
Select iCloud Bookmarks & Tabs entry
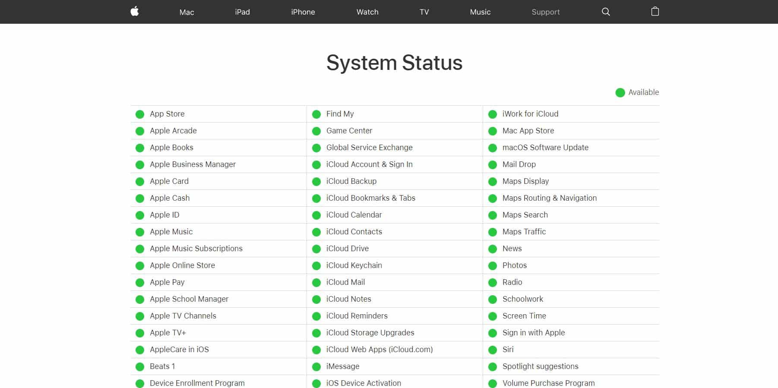pyautogui.click(x=371, y=198)
